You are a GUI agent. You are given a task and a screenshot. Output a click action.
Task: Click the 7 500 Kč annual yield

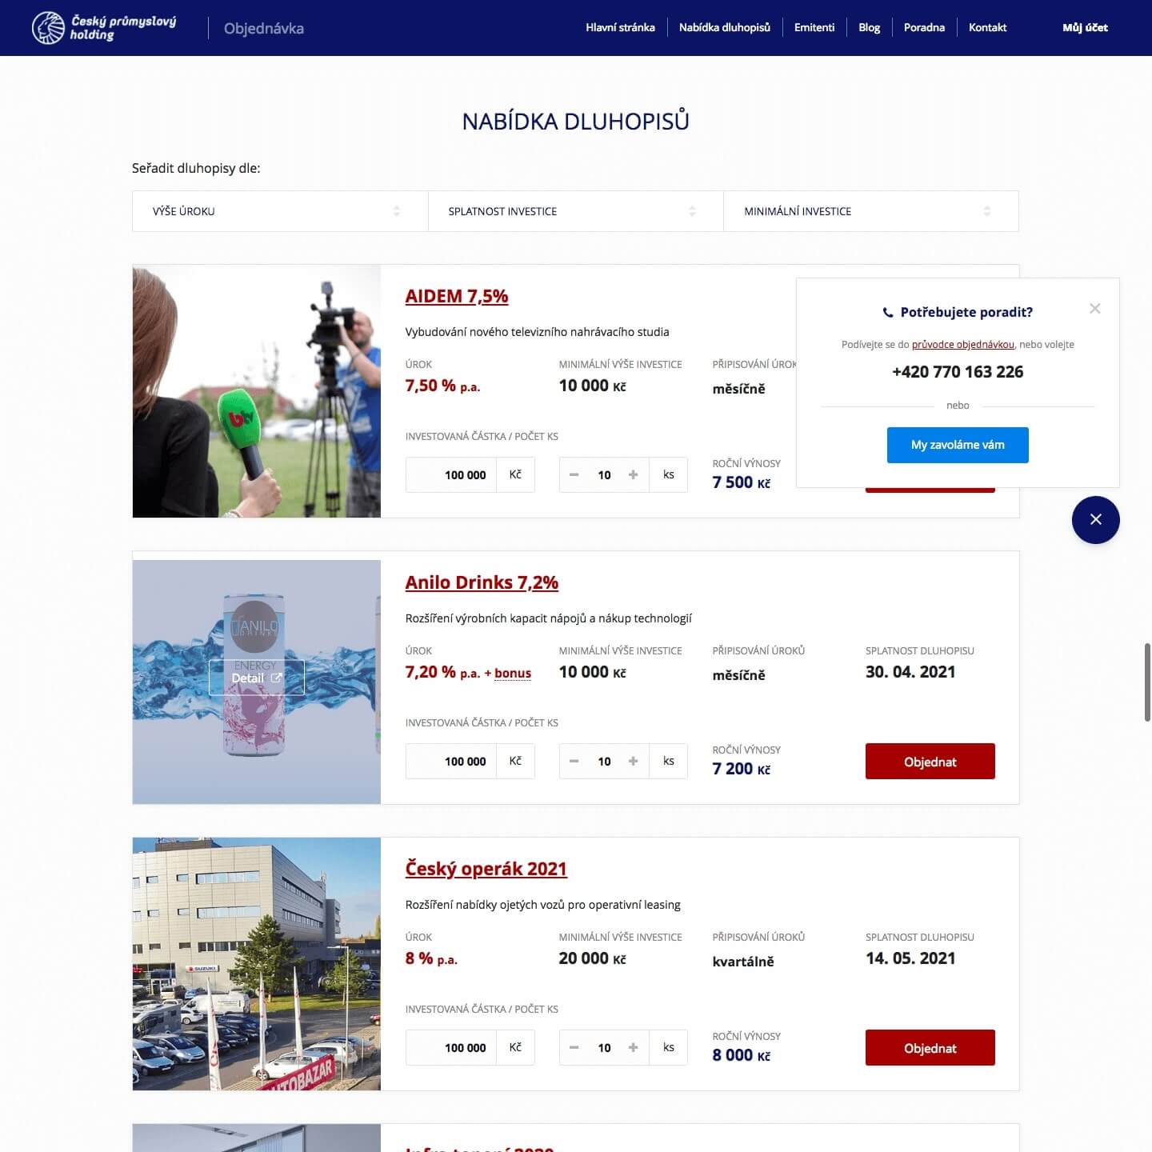(742, 482)
